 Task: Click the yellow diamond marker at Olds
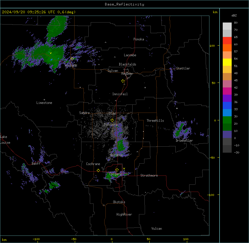[112, 120]
